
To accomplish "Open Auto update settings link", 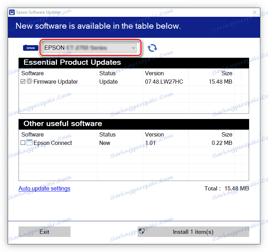I will coord(44,189).
